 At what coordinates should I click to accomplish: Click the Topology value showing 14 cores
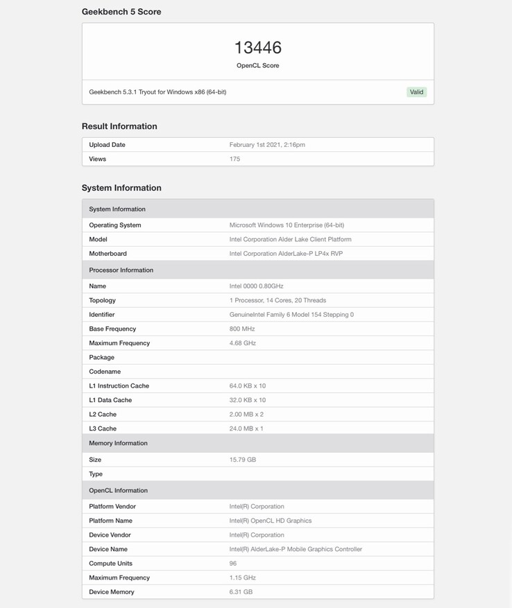click(x=278, y=300)
